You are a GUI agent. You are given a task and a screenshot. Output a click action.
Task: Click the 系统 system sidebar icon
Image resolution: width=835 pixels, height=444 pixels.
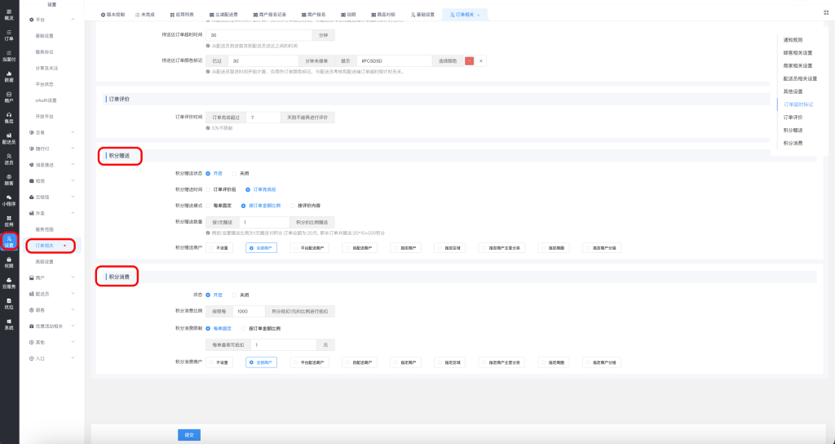(9, 324)
